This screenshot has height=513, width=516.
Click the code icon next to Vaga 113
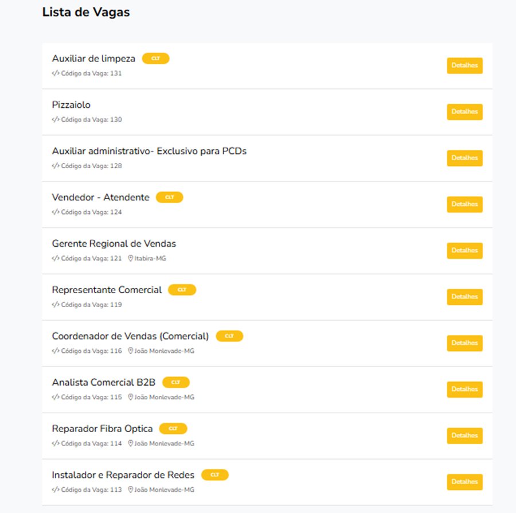(56, 489)
